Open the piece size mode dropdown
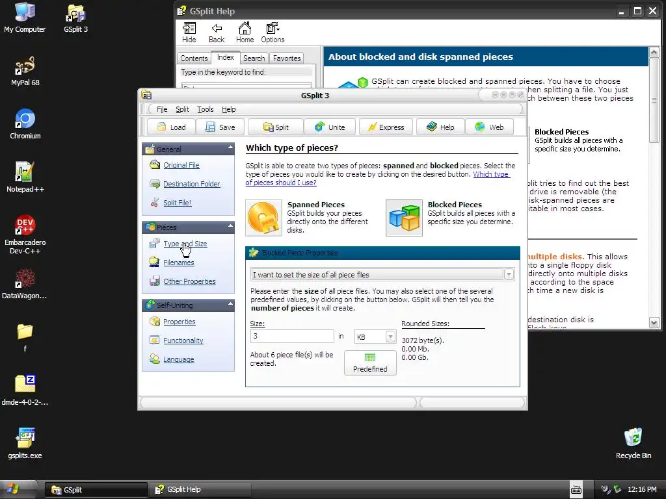 [x=509, y=275]
